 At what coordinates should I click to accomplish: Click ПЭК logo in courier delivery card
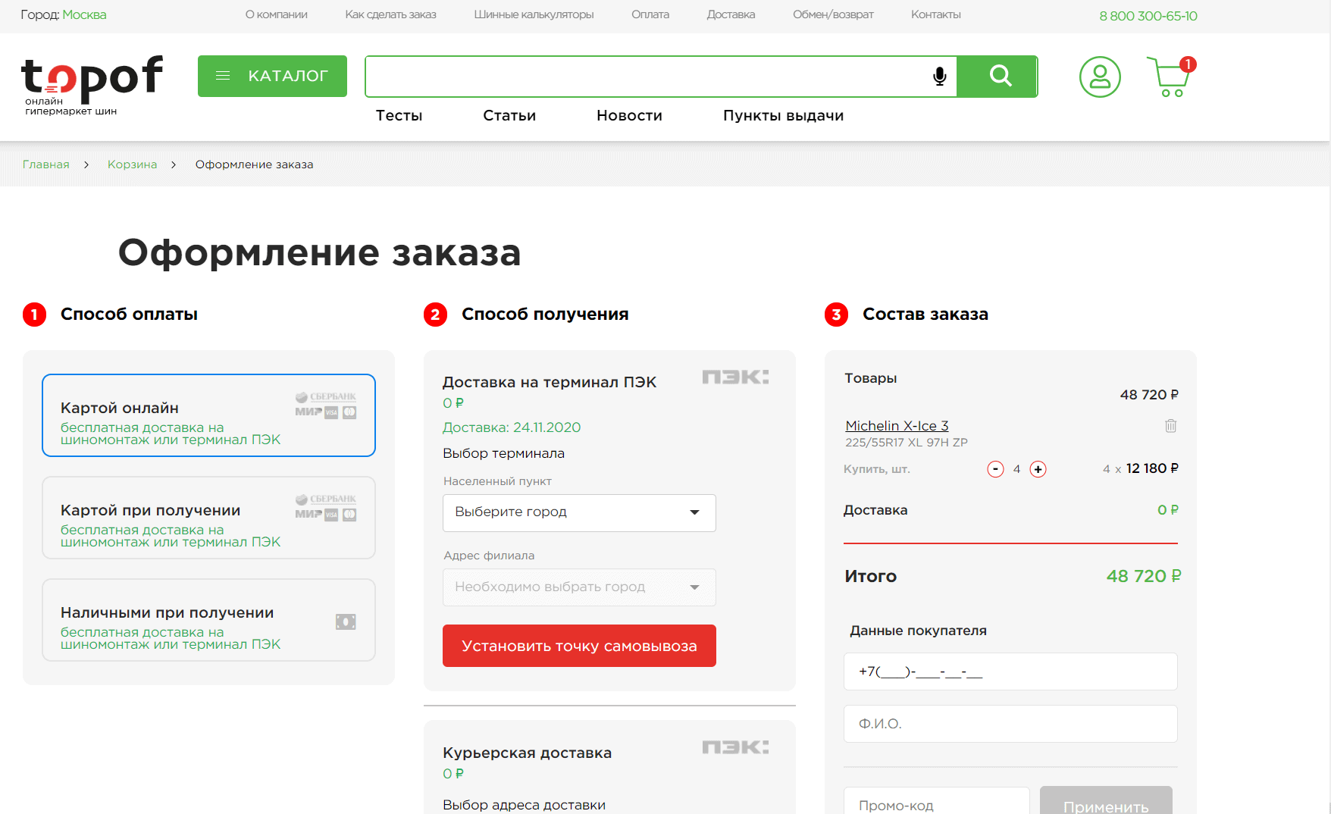tap(735, 747)
